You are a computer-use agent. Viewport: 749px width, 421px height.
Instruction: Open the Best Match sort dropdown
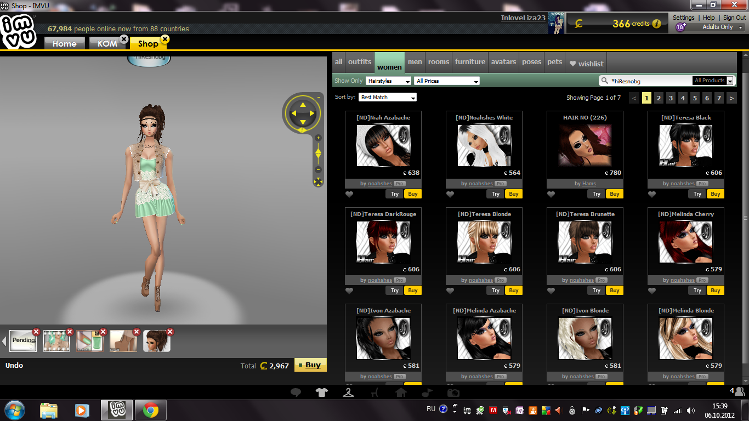388,98
